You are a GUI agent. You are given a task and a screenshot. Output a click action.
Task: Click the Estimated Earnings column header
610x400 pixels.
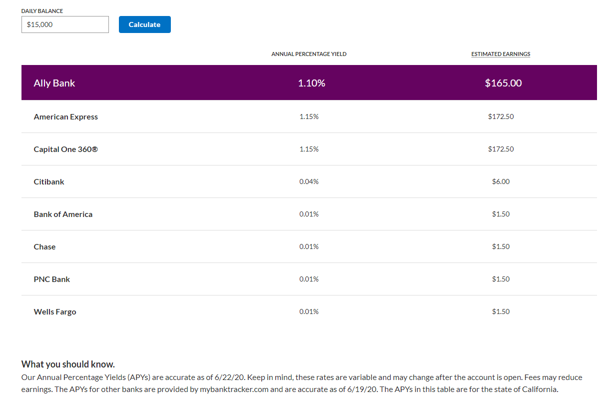tap(501, 54)
